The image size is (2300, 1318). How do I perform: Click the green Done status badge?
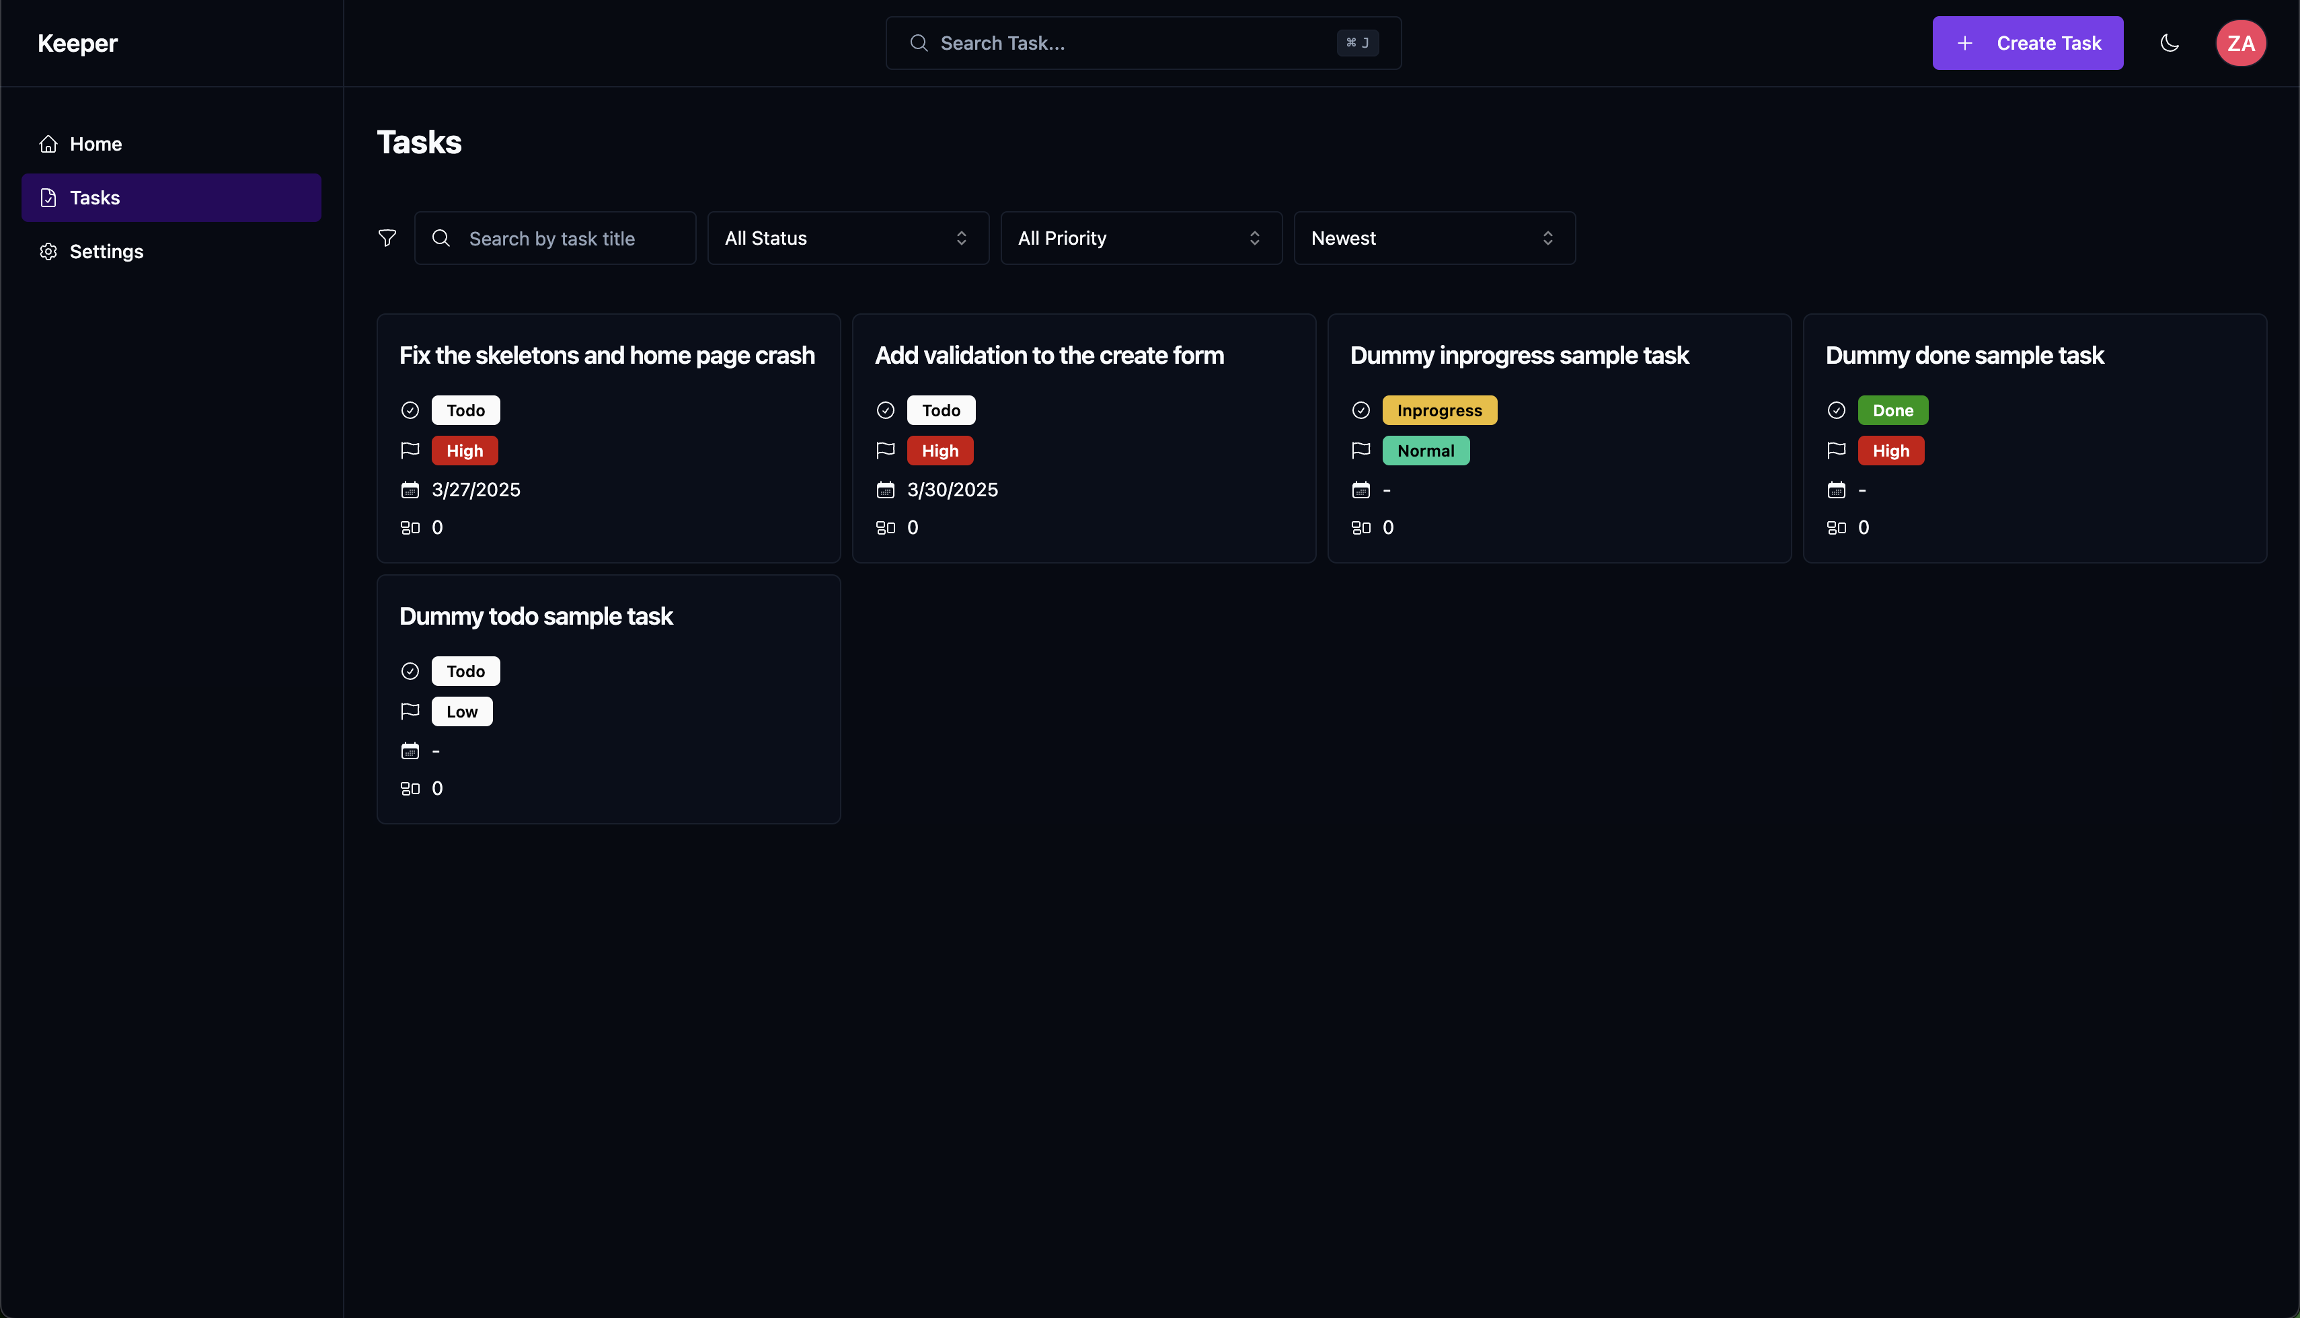pyautogui.click(x=1892, y=410)
